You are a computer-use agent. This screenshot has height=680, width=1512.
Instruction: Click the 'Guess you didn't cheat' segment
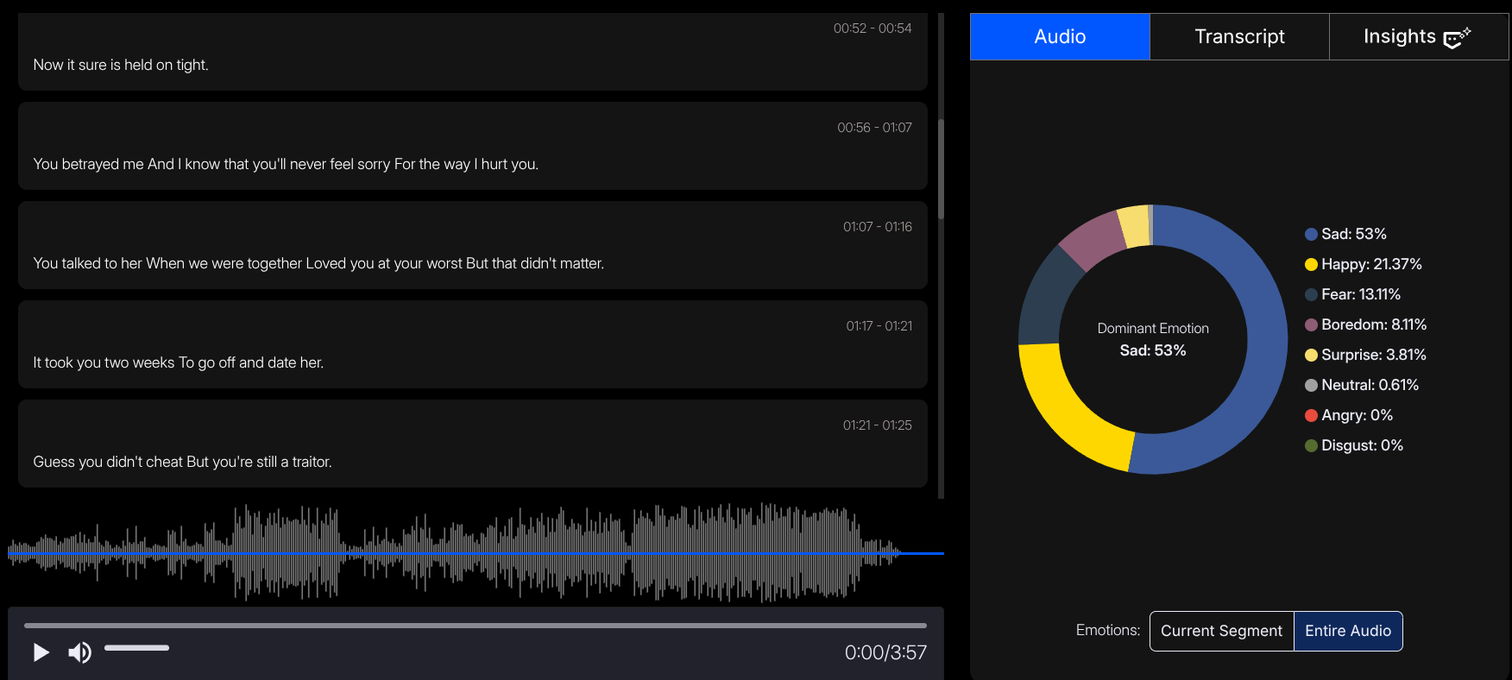(472, 444)
